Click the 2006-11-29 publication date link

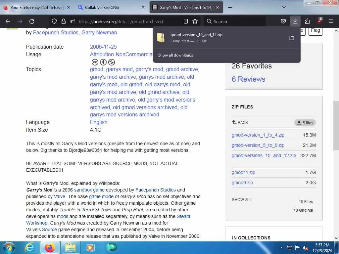click(103, 47)
